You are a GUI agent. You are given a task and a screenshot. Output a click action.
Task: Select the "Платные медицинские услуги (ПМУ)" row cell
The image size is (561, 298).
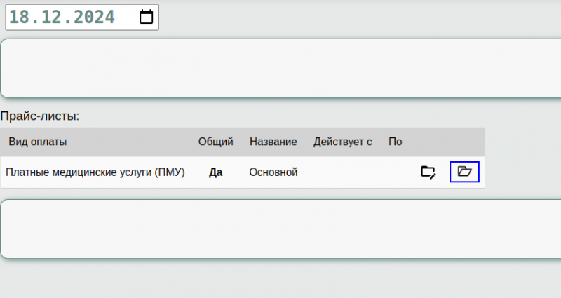[x=95, y=172]
